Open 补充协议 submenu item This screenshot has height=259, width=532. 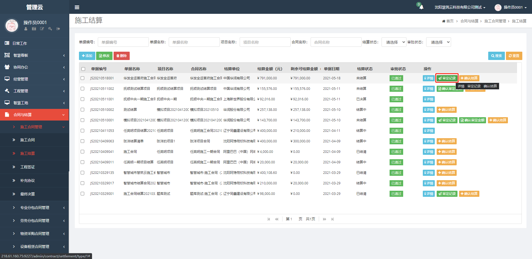coord(34,180)
